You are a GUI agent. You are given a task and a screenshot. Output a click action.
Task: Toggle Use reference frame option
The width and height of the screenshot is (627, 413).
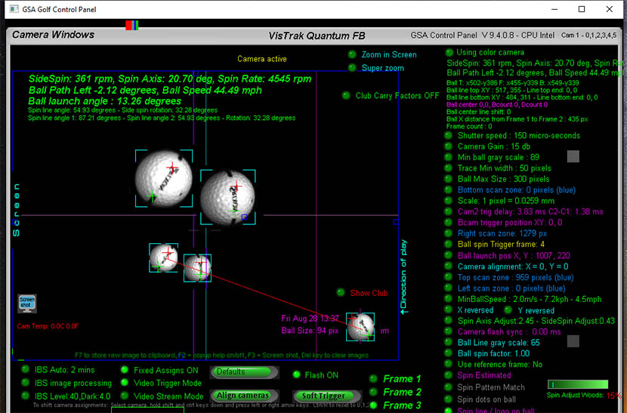point(449,364)
